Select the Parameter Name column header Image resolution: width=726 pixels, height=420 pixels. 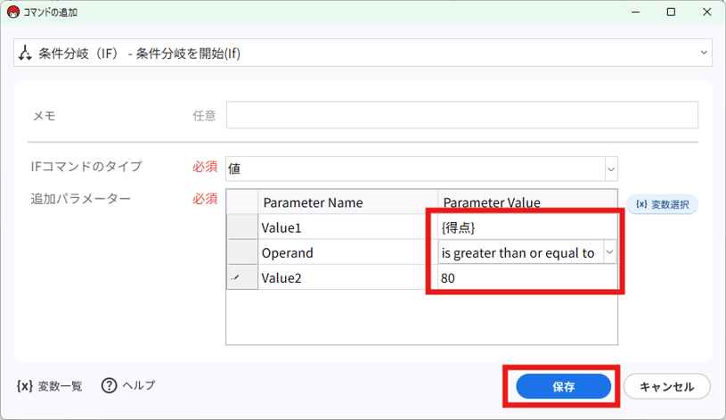coord(347,202)
